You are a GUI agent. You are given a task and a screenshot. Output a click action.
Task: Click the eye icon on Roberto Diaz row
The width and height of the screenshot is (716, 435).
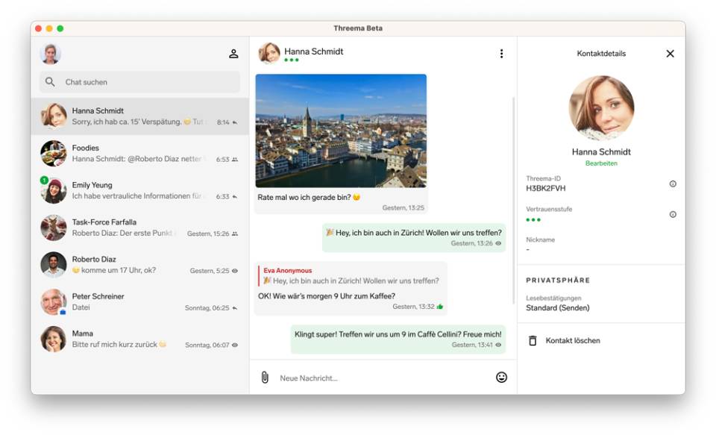235,271
